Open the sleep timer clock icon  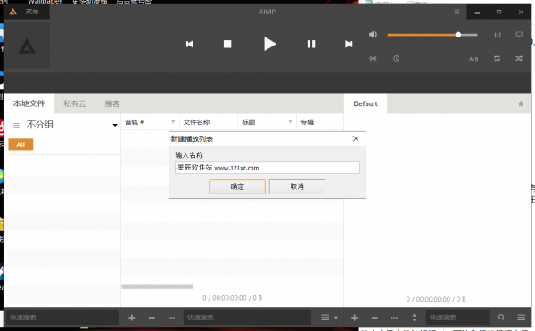coord(396,59)
